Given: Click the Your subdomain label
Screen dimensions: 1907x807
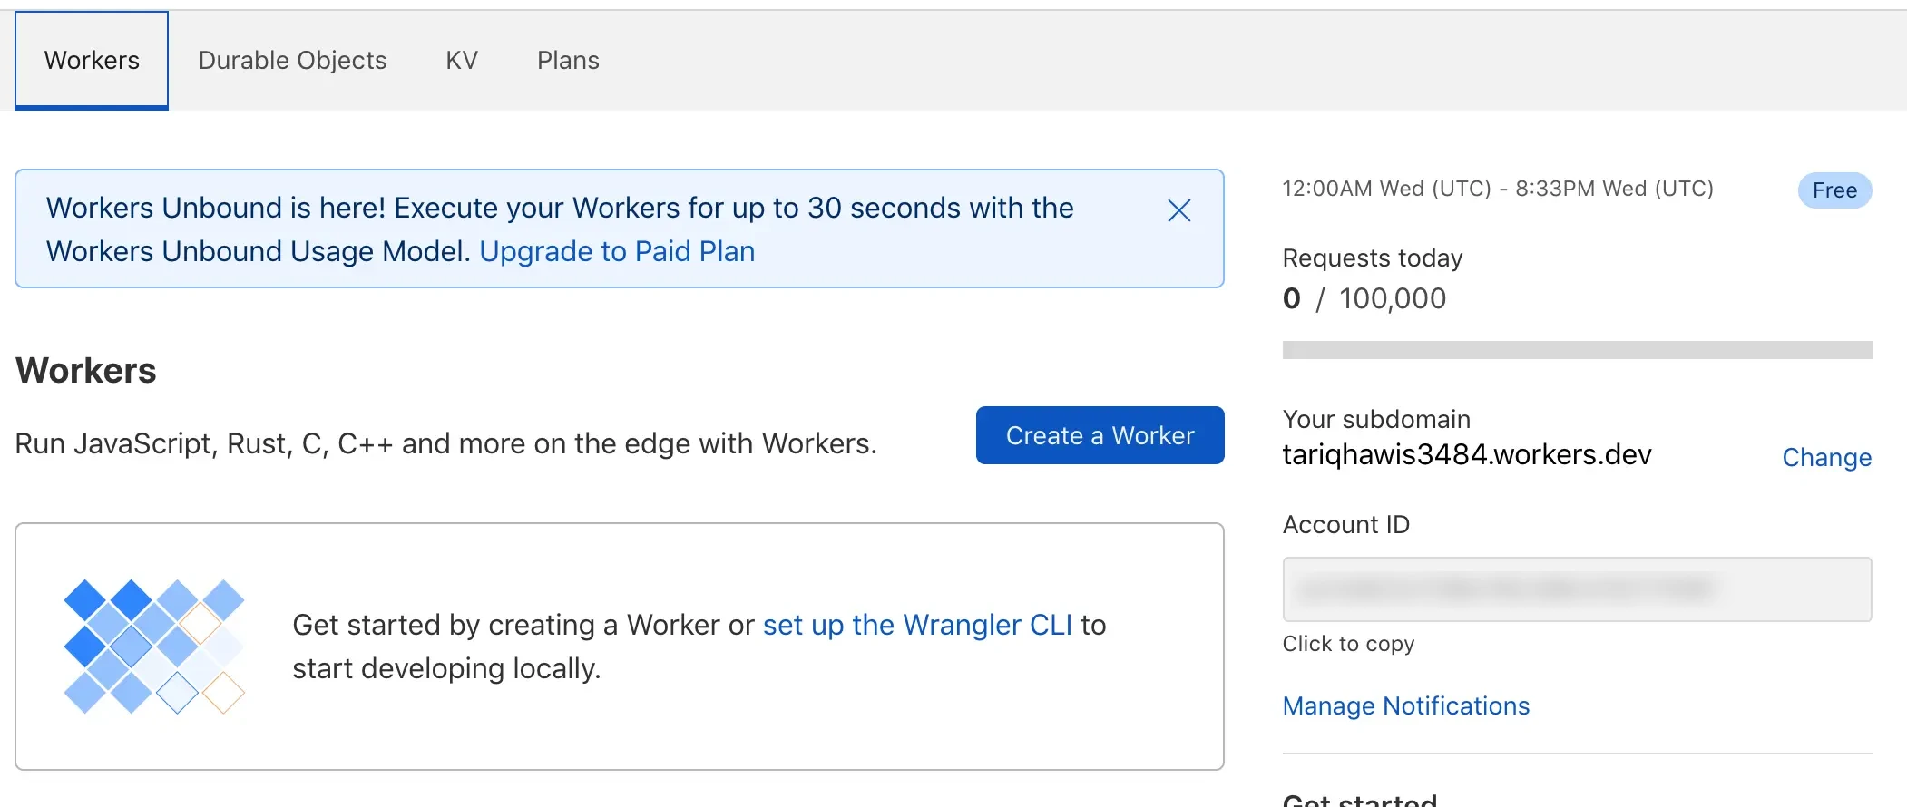Looking at the screenshot, I should (x=1376, y=419).
